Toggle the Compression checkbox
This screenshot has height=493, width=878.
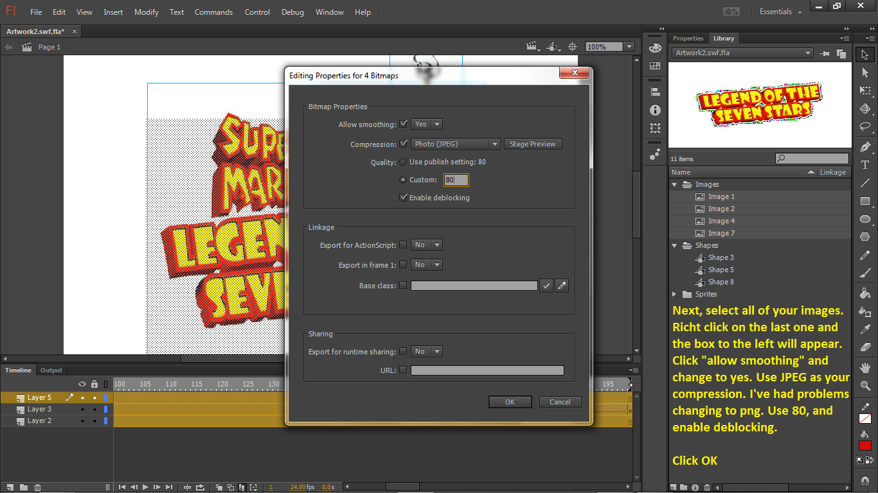point(404,144)
